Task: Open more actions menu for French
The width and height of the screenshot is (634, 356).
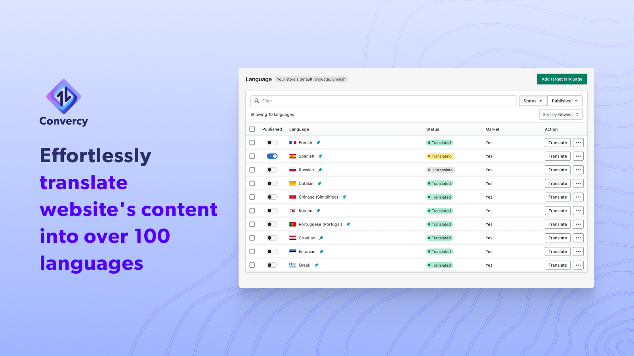Action: point(578,143)
